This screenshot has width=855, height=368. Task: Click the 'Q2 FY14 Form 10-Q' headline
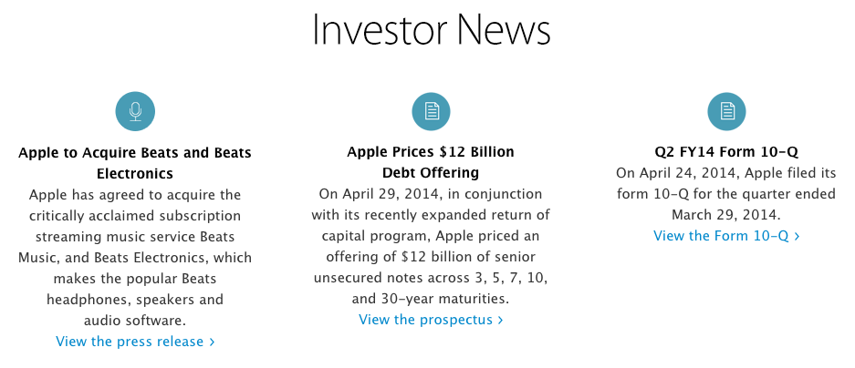[x=726, y=152]
